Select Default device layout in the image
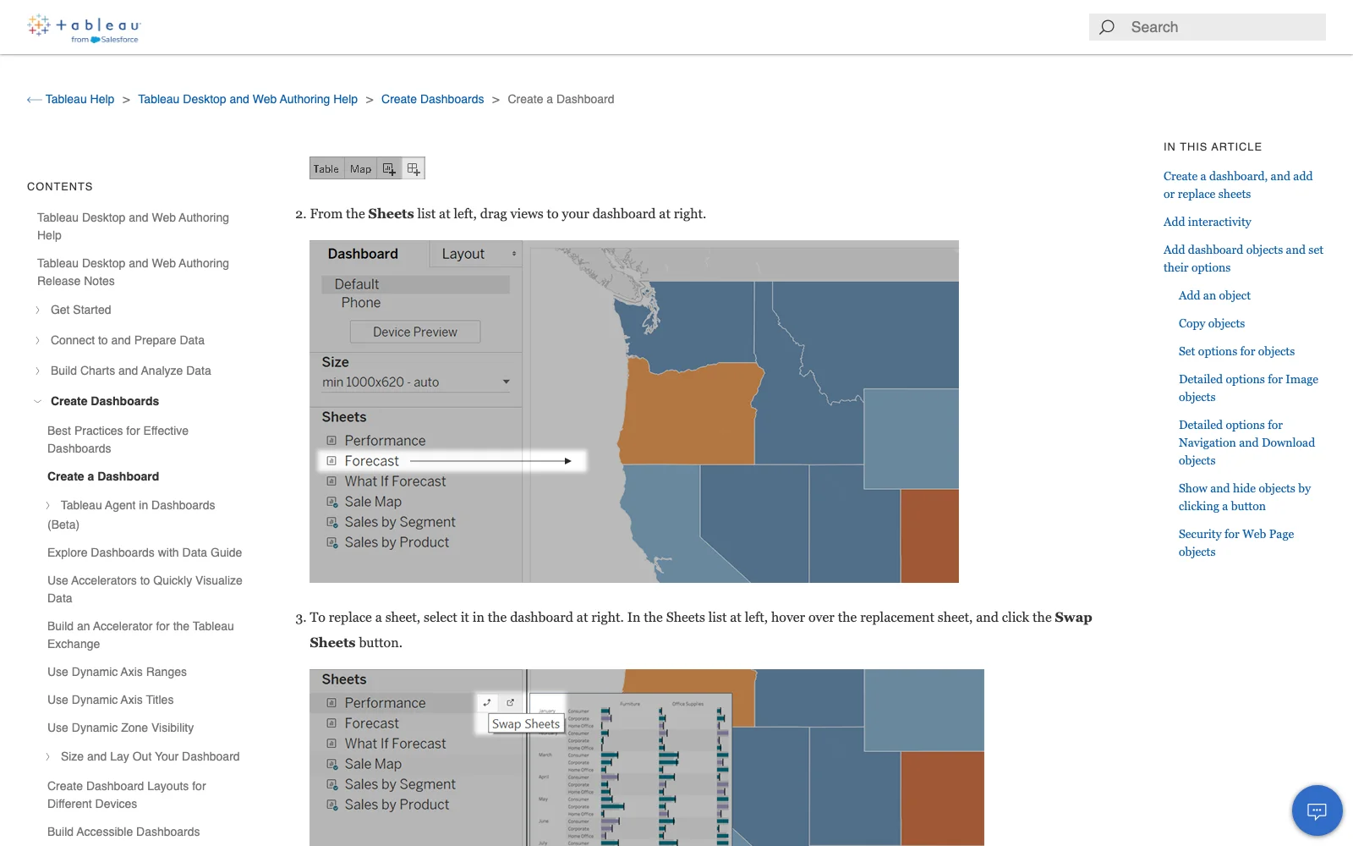The image size is (1353, 846). tap(416, 284)
